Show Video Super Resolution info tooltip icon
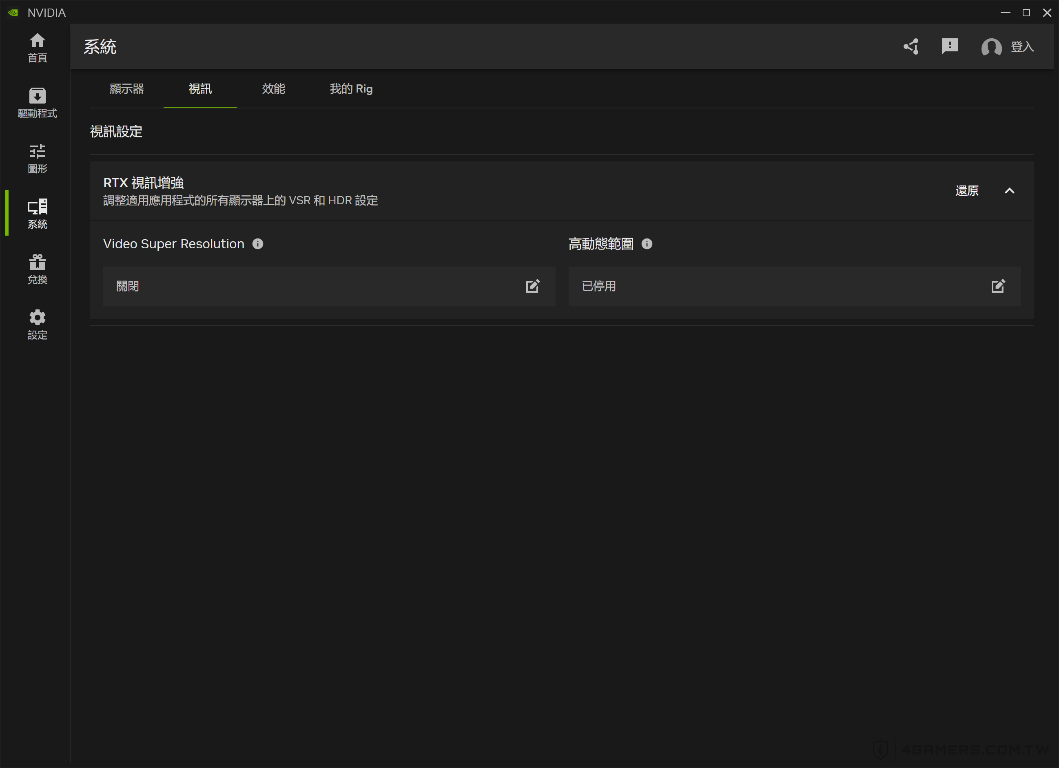This screenshot has width=1059, height=768. coord(258,243)
